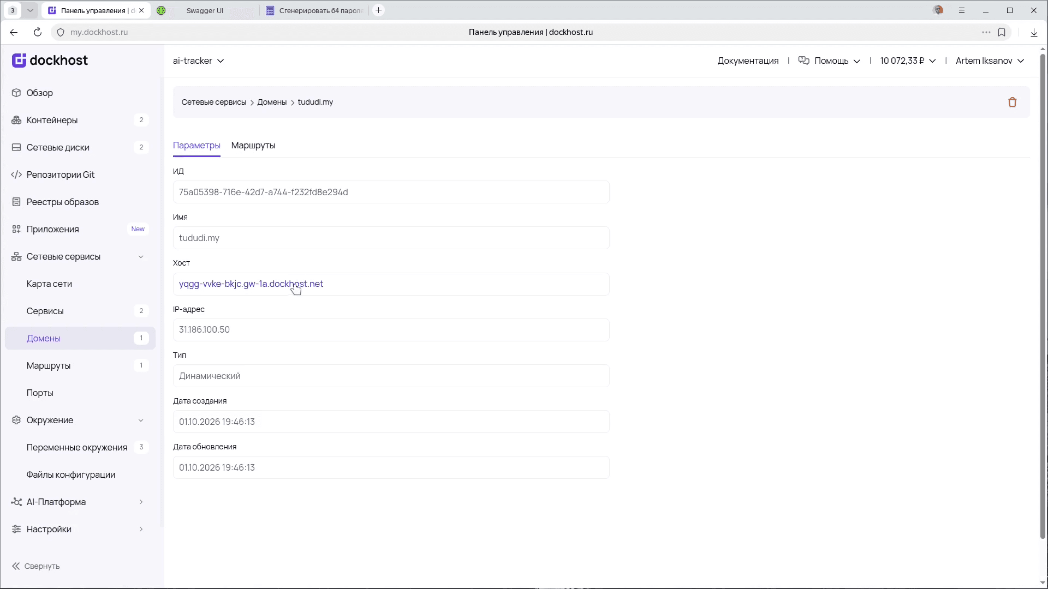Open Приложения section
Image resolution: width=1048 pixels, height=589 pixels.
80,229
